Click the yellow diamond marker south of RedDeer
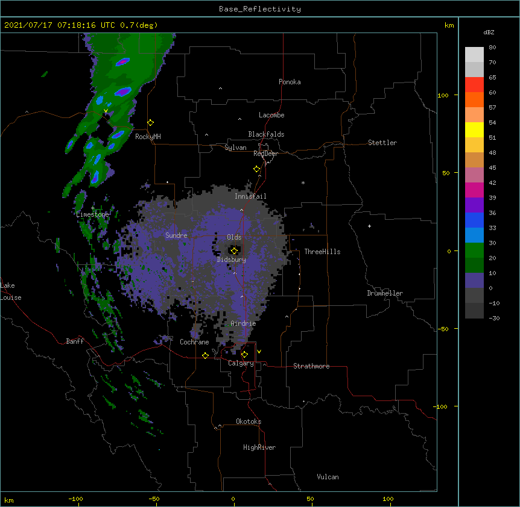The height and width of the screenshot is (507, 520). pos(257,169)
